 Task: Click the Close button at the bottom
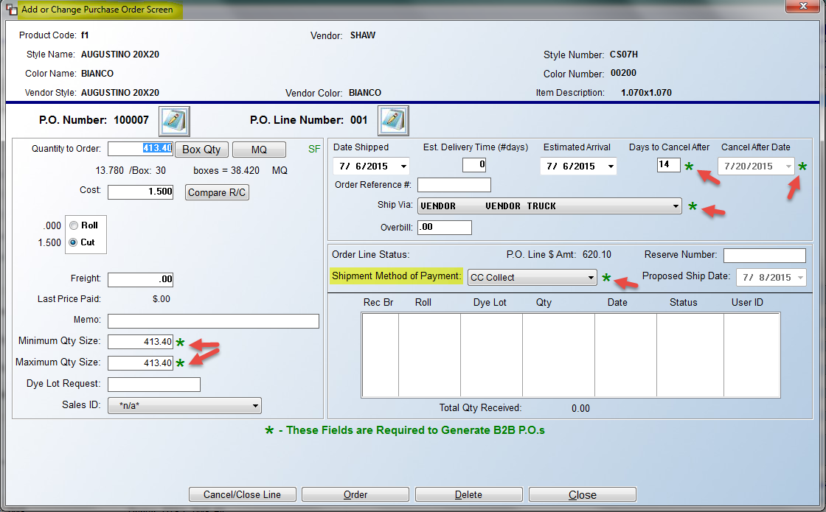[x=582, y=494]
